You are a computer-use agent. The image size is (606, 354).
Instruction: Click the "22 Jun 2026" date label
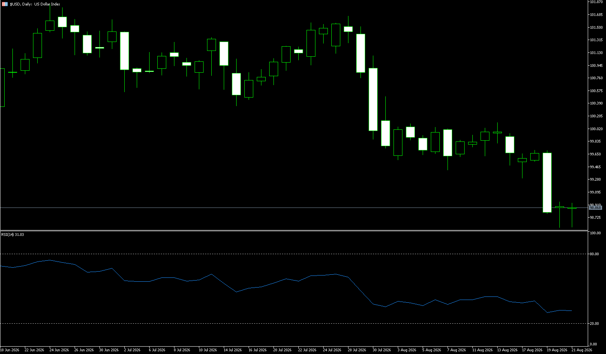pos(34,350)
